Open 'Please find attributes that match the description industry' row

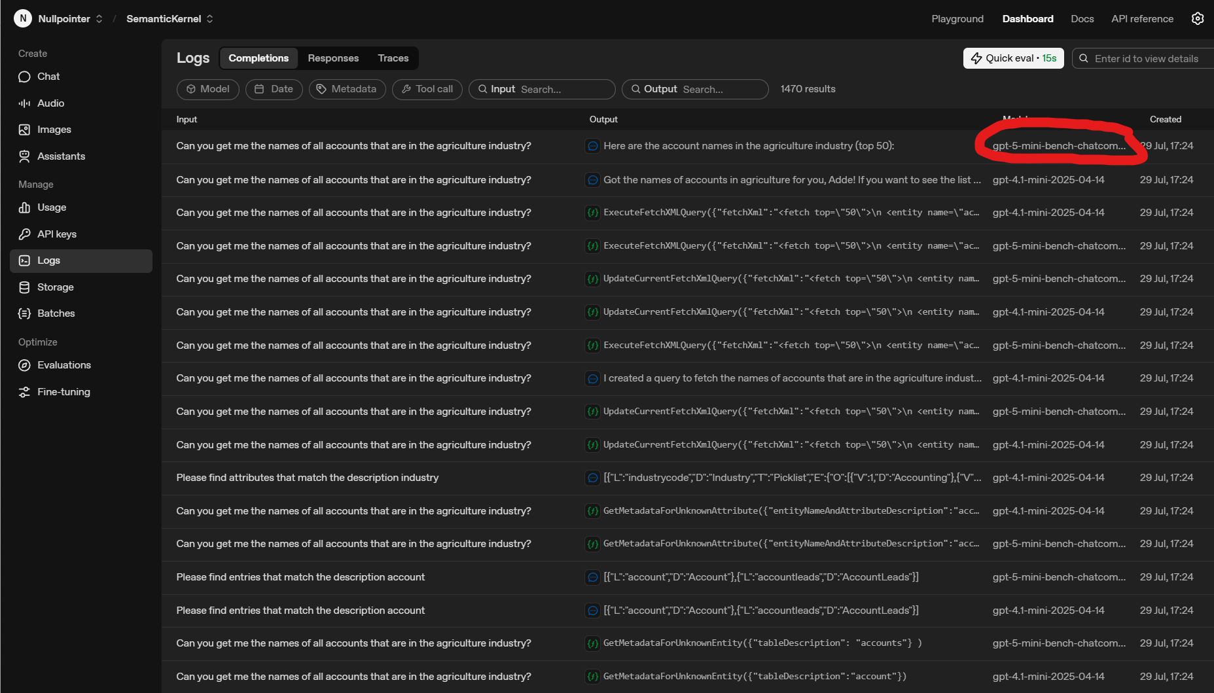687,478
